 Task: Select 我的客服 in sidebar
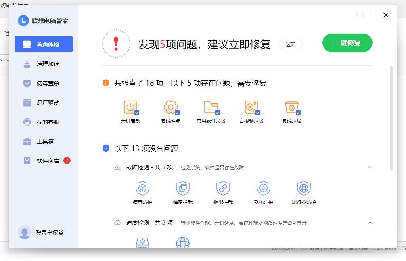pyautogui.click(x=44, y=122)
